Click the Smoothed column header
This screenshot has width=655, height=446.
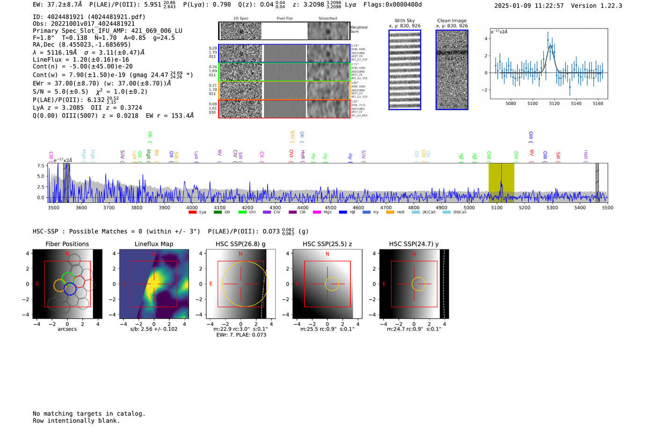(328, 19)
